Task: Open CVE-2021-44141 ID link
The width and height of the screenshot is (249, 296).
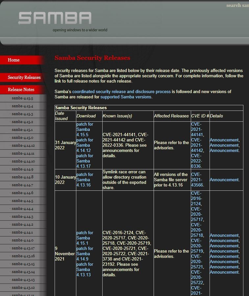Action: coord(197,130)
